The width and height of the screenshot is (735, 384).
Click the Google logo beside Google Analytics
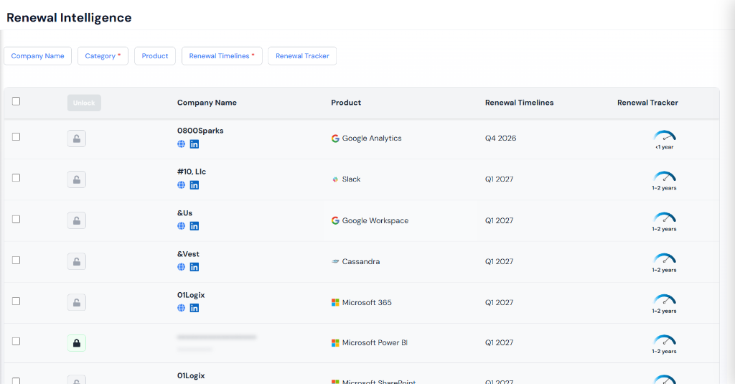(x=335, y=139)
